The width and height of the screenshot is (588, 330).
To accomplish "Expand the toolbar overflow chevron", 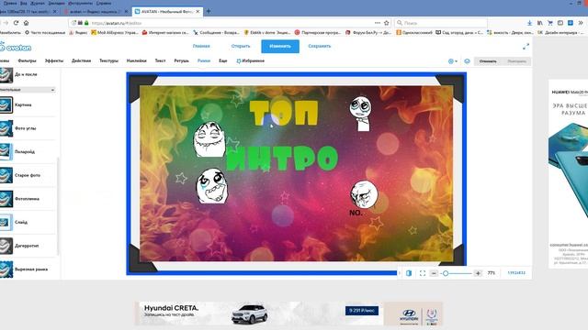I will [580, 23].
